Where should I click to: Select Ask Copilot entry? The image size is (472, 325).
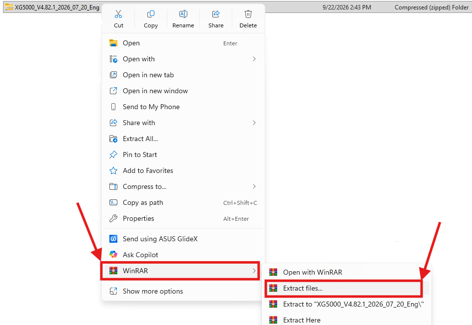183,255
